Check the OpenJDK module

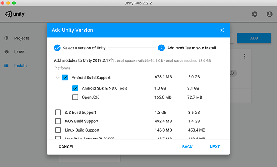pos(75,97)
